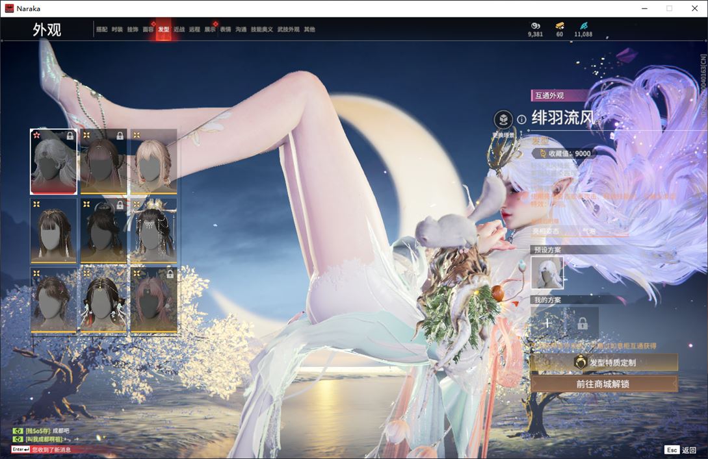
Task: Choose the pink hairstyle with lock icon
Action: pos(153,301)
